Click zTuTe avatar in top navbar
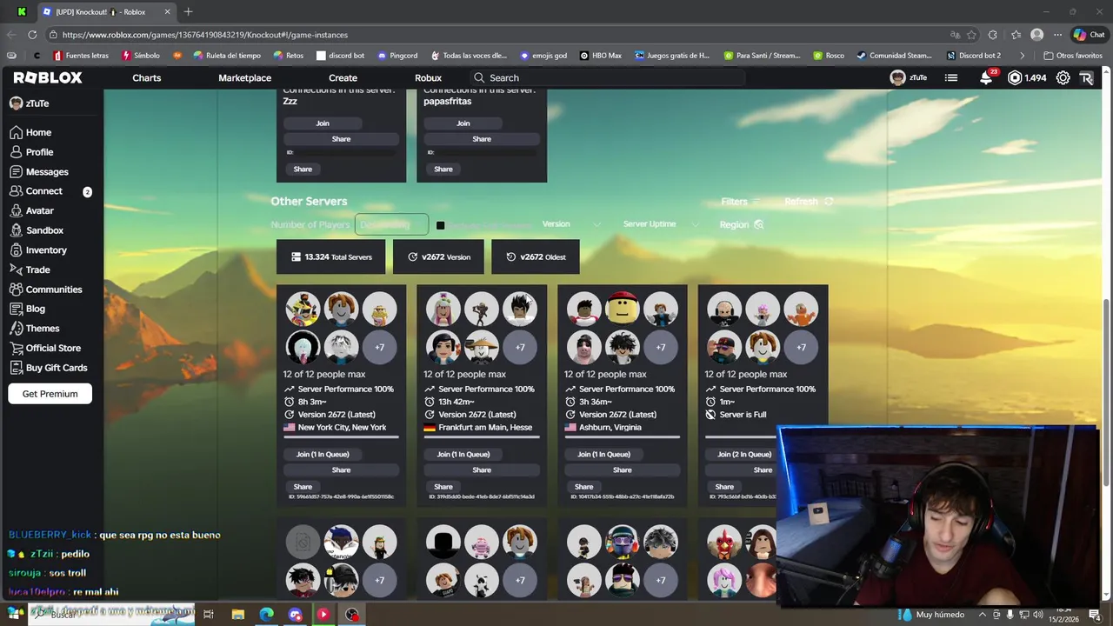 coord(897,77)
